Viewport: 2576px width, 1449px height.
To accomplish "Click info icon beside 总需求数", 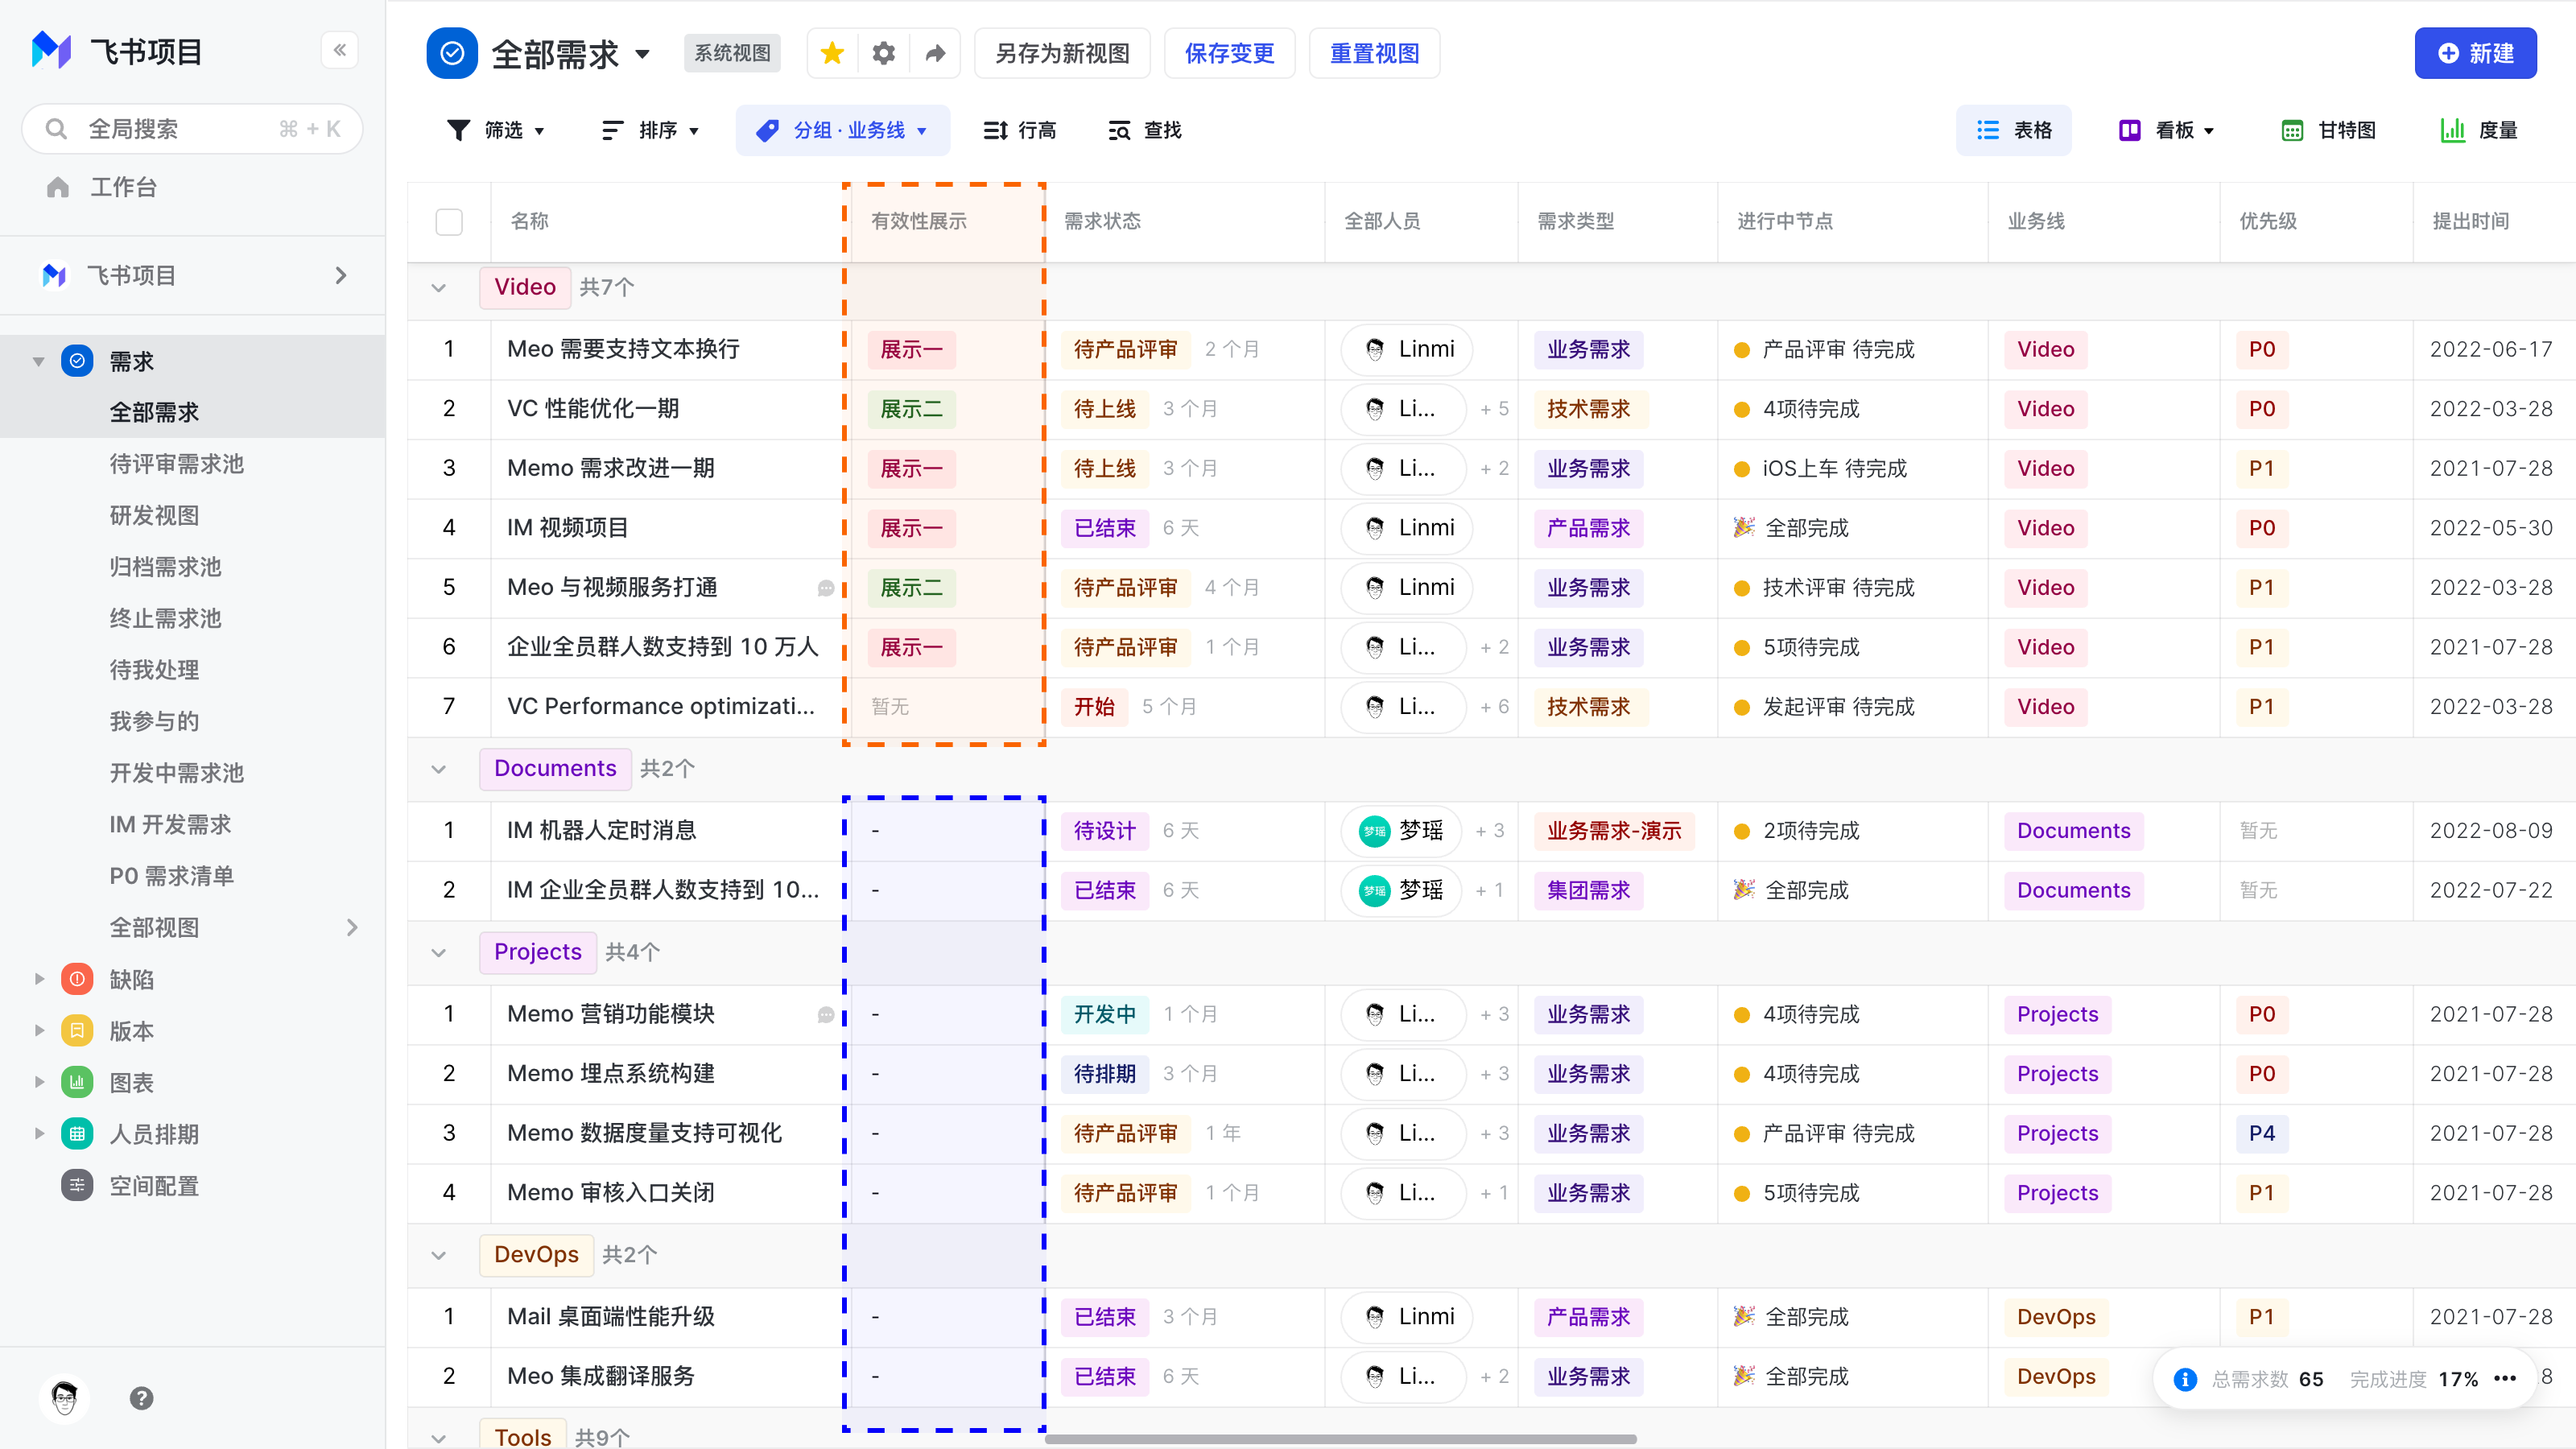I will [x=2185, y=1379].
